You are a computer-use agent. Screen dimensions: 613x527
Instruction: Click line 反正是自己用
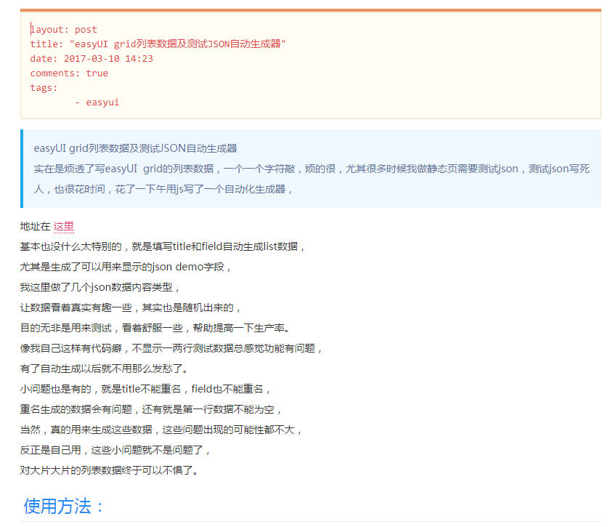point(115,450)
